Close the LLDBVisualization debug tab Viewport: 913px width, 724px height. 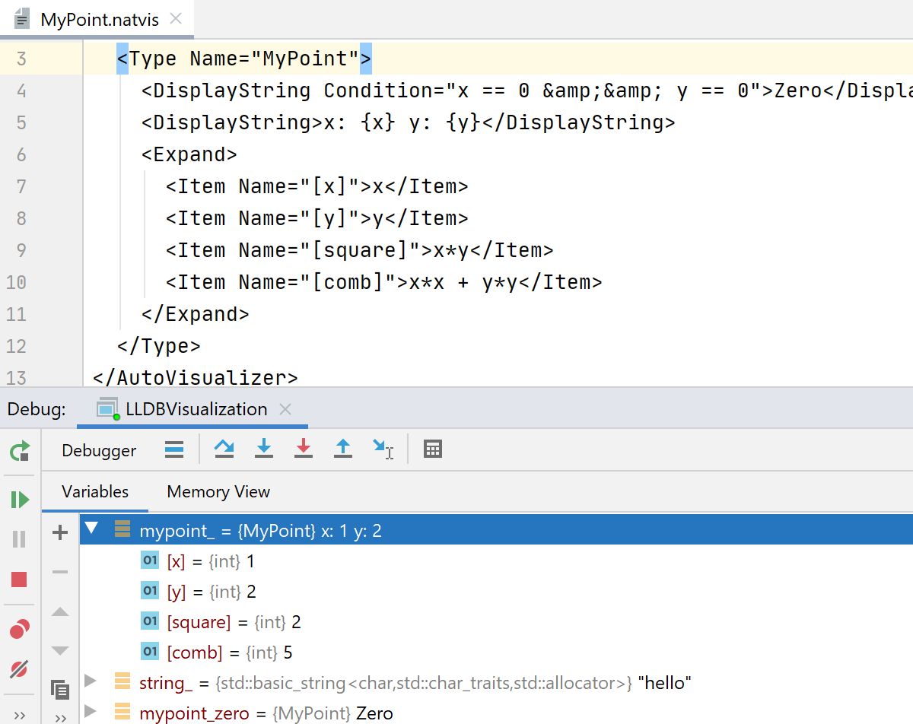click(x=285, y=409)
